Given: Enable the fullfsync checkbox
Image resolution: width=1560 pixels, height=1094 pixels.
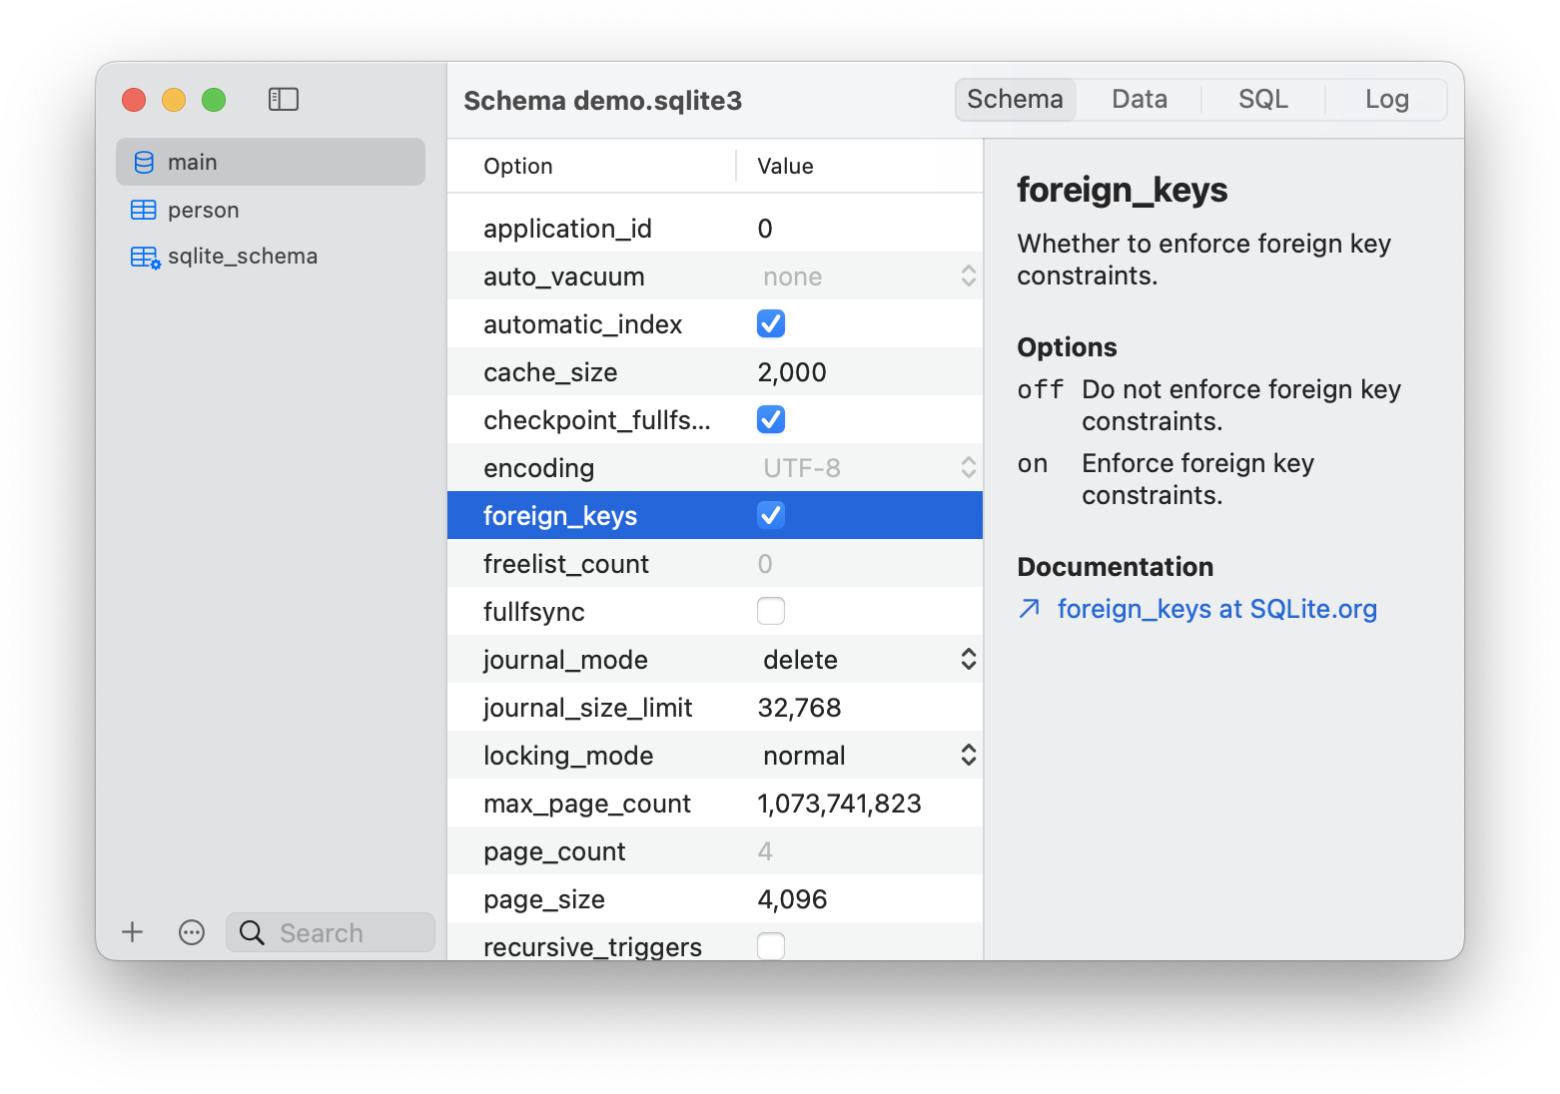Looking at the screenshot, I should pos(771,611).
